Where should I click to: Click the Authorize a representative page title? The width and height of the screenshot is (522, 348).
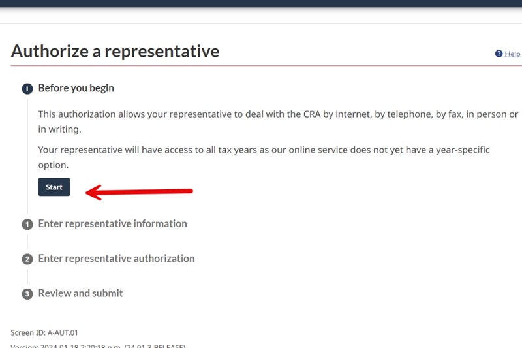115,51
